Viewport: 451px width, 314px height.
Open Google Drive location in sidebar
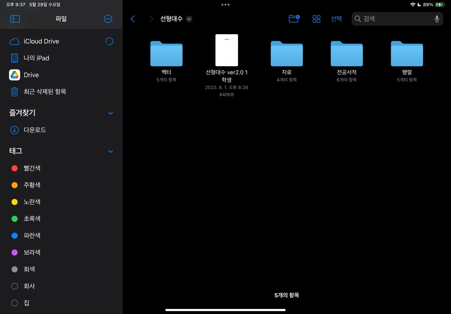[31, 75]
